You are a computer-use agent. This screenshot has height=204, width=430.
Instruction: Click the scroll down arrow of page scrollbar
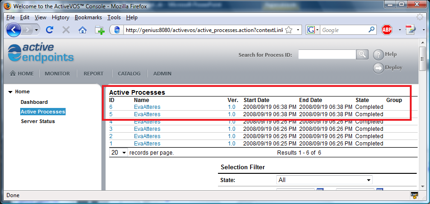(x=422, y=187)
